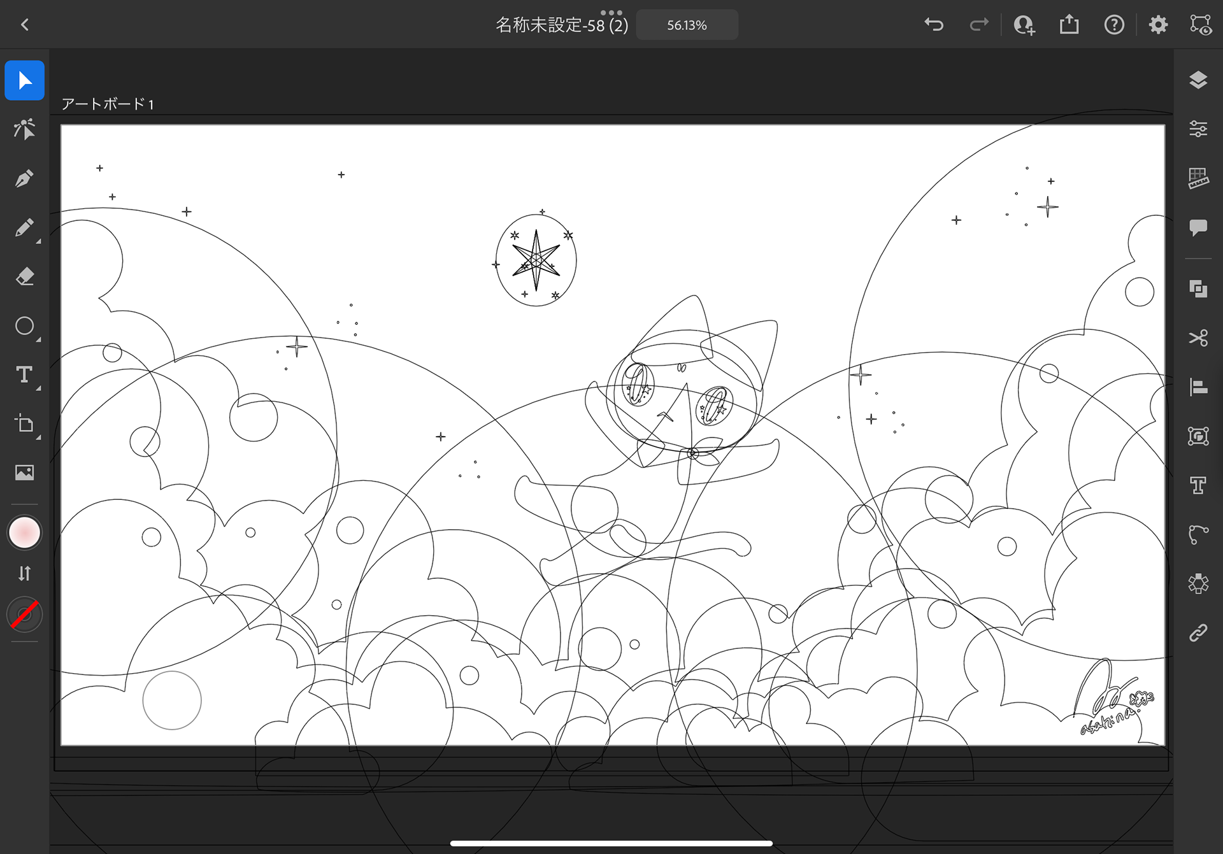The width and height of the screenshot is (1223, 854).
Task: Swap fill and stroke colors
Action: pos(24,574)
